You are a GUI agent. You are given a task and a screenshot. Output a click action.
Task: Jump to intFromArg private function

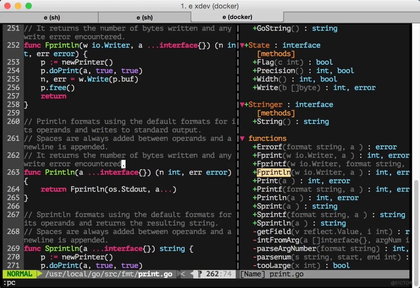click(331, 240)
